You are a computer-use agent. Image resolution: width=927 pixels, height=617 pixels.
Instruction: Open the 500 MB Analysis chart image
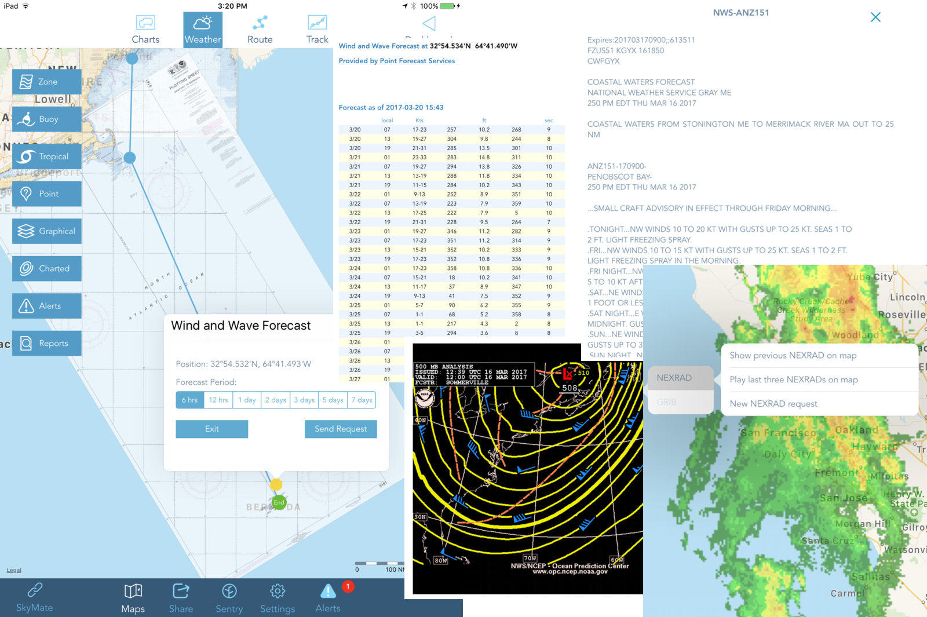click(528, 469)
